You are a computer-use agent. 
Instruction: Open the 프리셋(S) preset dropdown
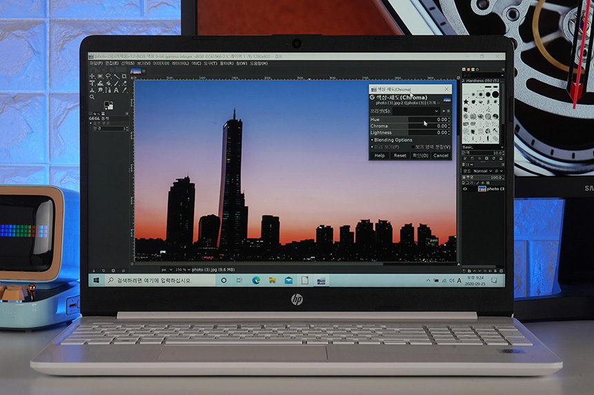coord(416,111)
